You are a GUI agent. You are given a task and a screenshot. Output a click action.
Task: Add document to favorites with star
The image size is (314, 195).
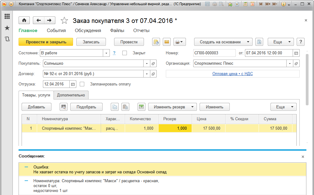coord(64,21)
